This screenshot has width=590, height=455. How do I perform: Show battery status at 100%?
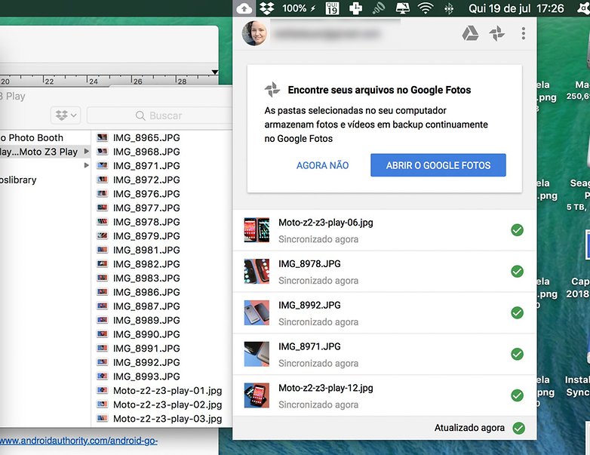pyautogui.click(x=299, y=8)
